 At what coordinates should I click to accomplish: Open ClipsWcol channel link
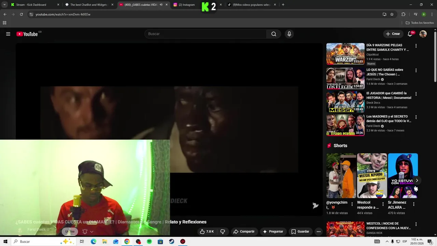372,55
